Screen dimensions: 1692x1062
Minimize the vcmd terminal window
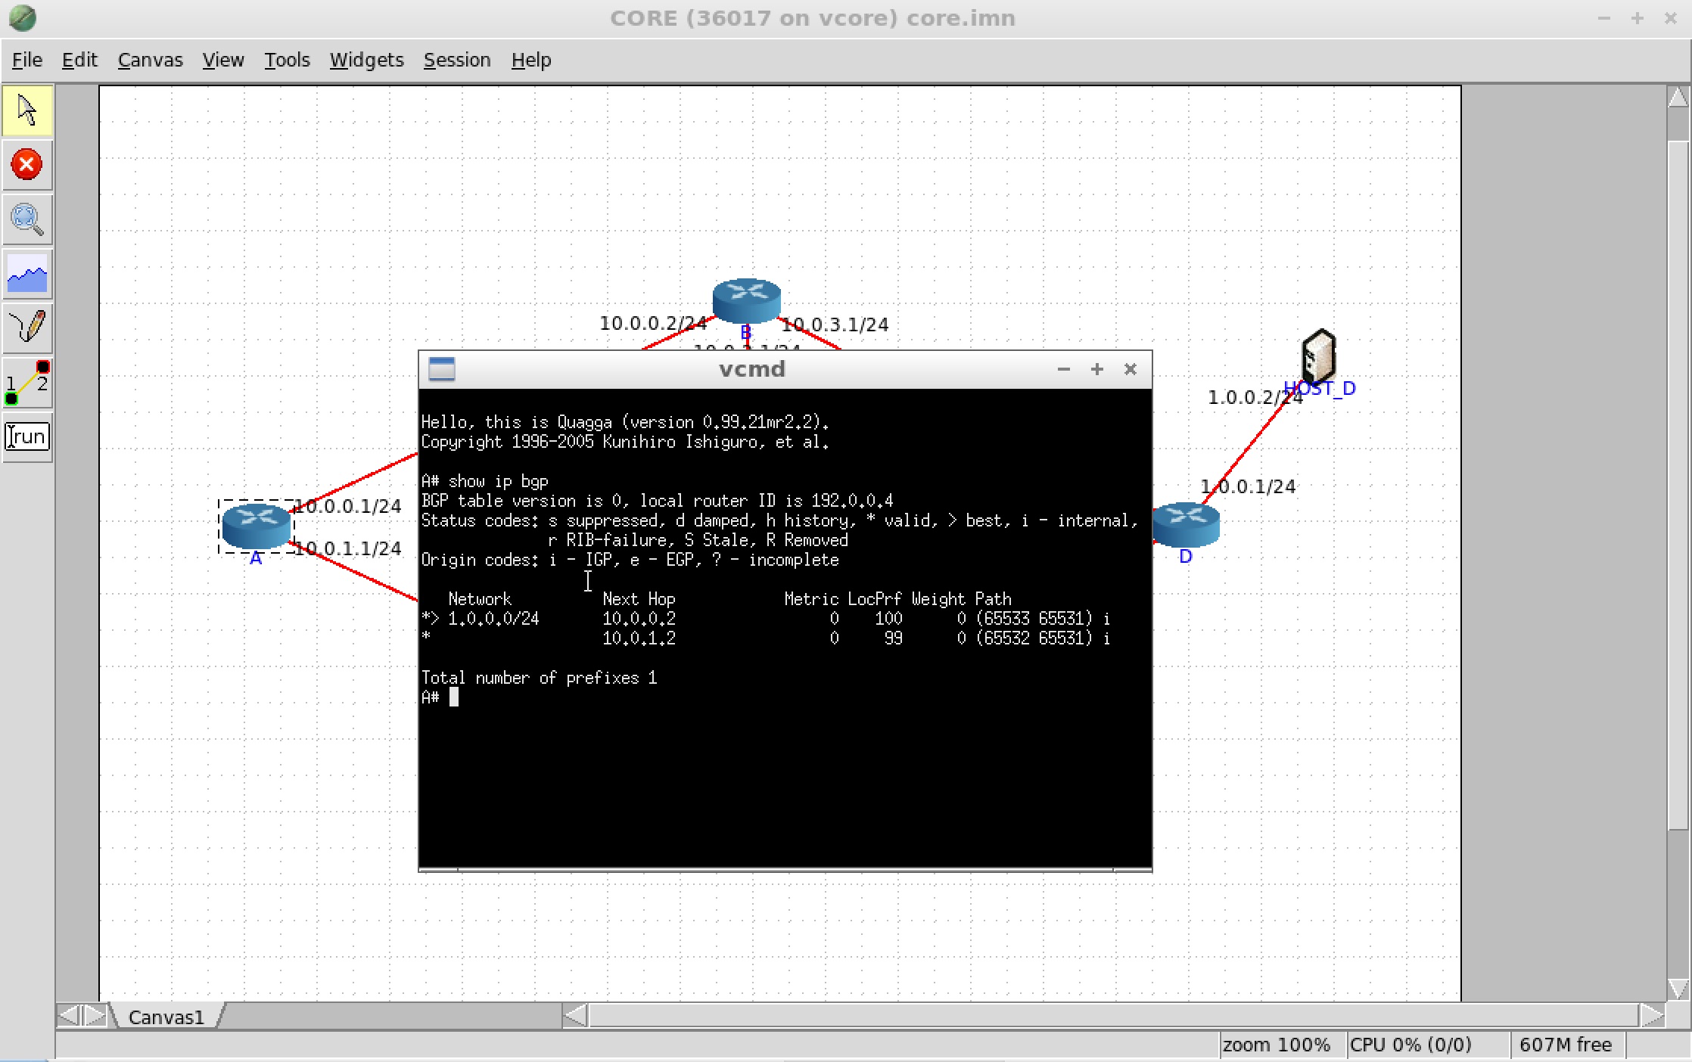pos(1063,369)
